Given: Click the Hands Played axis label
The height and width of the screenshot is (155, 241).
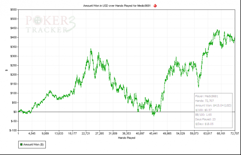Looking at the screenshot, I should [x=126, y=138].
